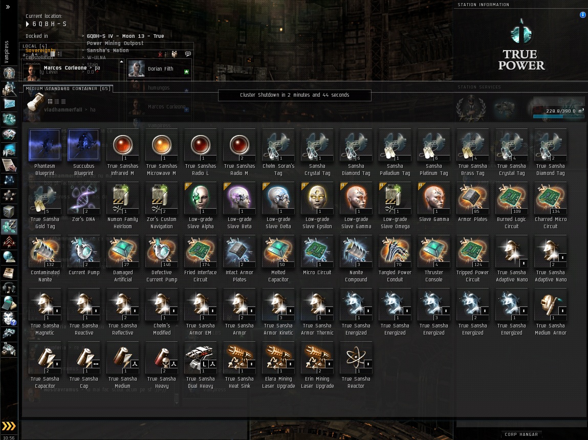Open the Corp Hangar tab
The image size is (588, 440).
click(521, 434)
